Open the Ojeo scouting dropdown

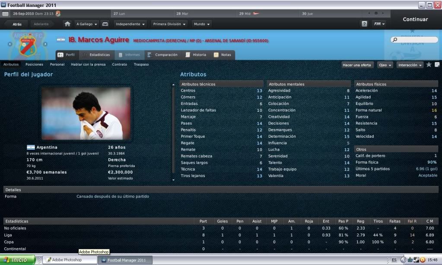point(385,65)
